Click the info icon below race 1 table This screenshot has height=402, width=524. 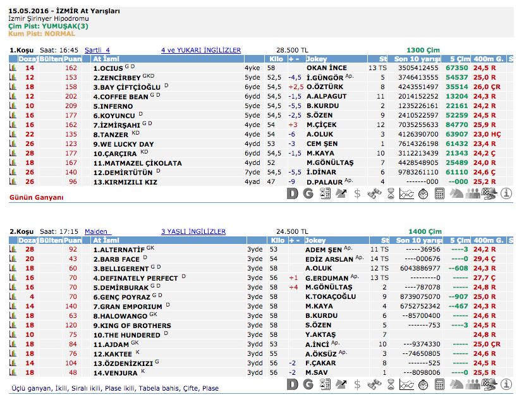506,193
